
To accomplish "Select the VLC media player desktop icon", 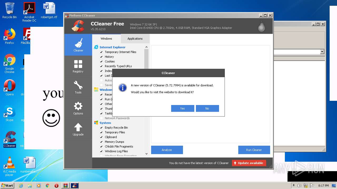I will pyautogui.click(x=9, y=166).
